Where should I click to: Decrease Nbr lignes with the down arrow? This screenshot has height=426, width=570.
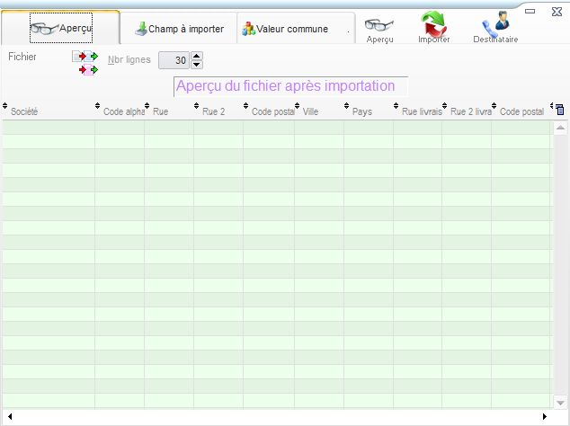pos(197,65)
